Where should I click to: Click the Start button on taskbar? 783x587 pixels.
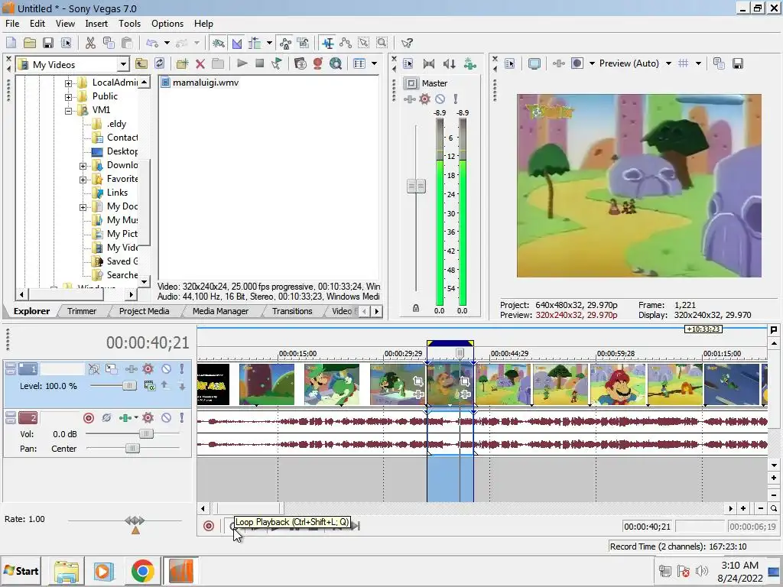[x=21, y=571]
